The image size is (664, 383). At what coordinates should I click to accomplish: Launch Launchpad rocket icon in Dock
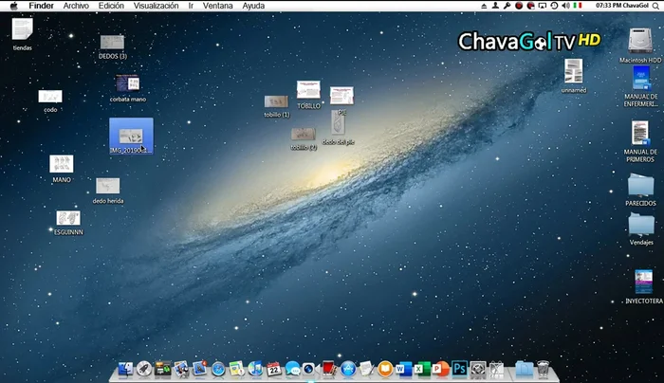pyautogui.click(x=144, y=369)
